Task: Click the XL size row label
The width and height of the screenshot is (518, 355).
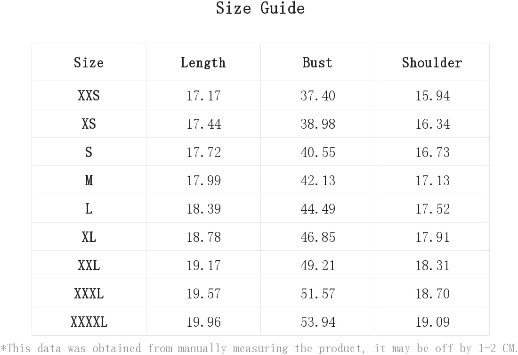Action: coord(89,237)
